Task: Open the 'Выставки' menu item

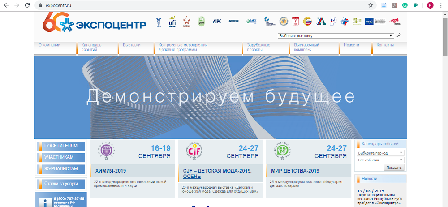Action: coord(132,45)
